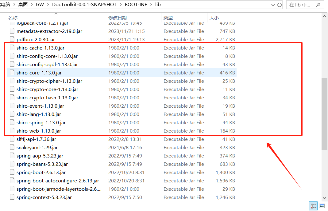Click the 416 KB size value
The height and width of the screenshot is (211, 328).
pos(227,73)
